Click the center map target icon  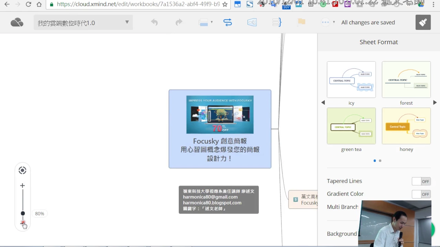click(x=22, y=170)
